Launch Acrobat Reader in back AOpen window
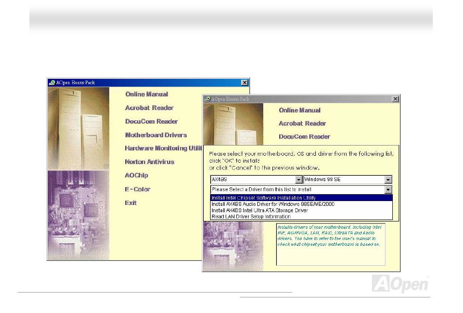 (149, 108)
